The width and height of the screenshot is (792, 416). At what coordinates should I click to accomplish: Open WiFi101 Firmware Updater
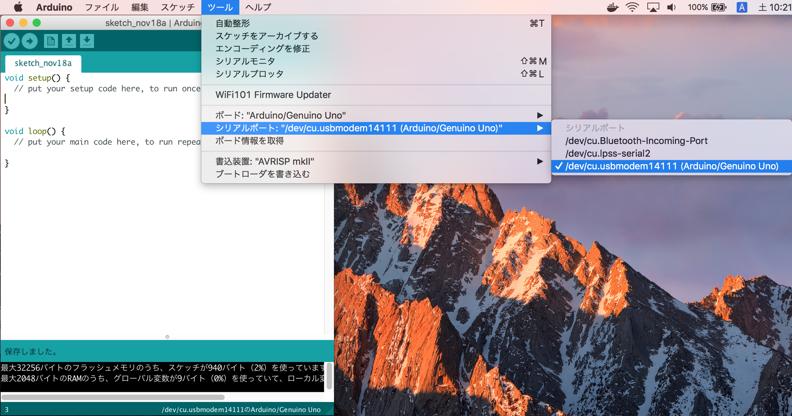point(376,95)
